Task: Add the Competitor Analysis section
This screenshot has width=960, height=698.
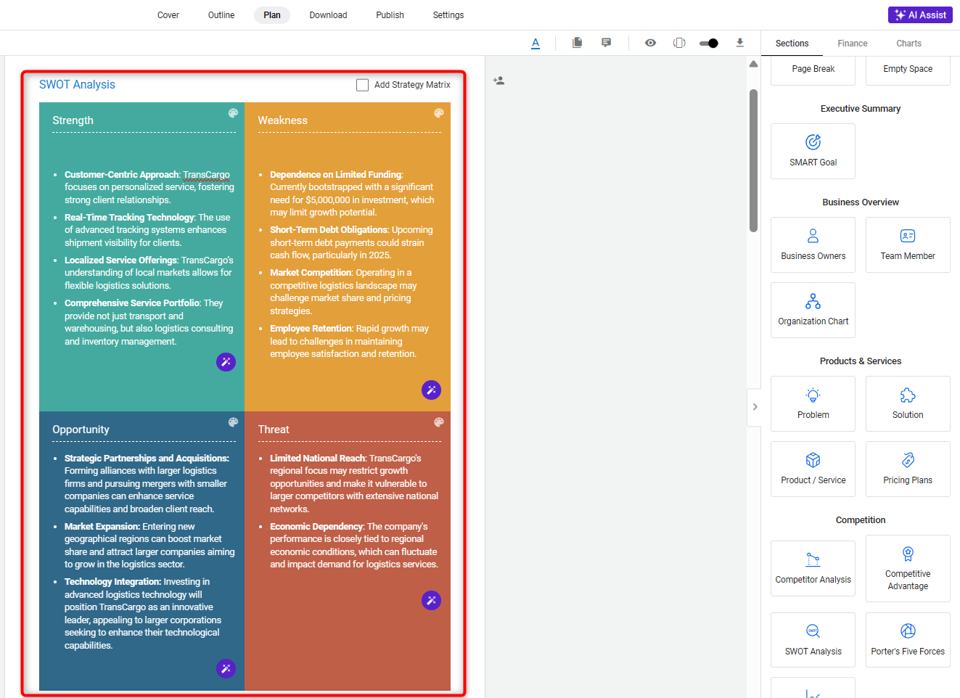Action: click(813, 568)
